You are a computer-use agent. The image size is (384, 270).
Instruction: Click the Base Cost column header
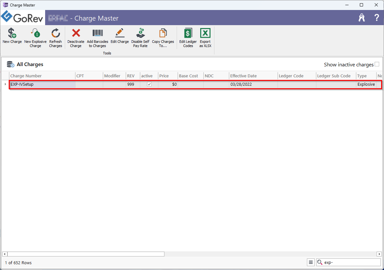click(x=191, y=76)
